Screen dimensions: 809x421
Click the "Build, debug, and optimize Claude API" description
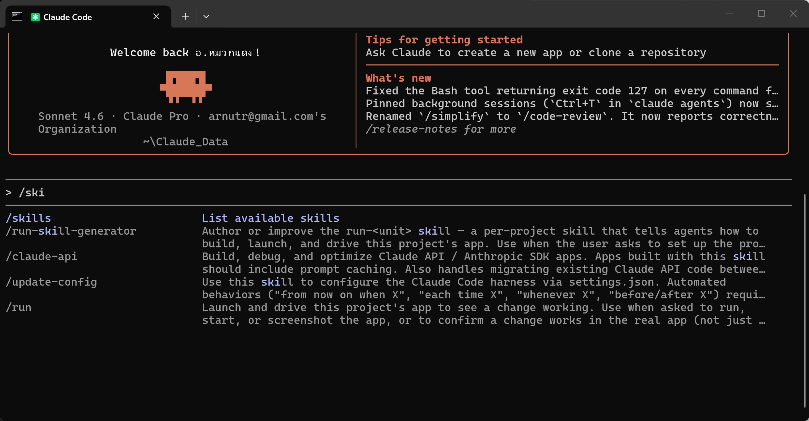pos(483,263)
